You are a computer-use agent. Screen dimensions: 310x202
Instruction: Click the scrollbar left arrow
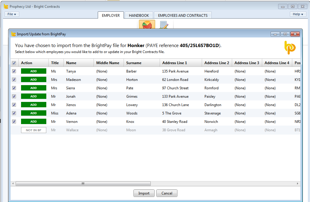tap(13, 183)
